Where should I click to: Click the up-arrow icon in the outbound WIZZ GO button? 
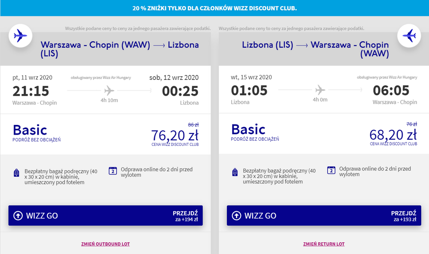pyautogui.click(x=18, y=216)
